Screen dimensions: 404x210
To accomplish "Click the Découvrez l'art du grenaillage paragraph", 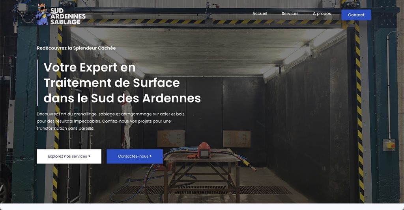I will tap(111, 121).
